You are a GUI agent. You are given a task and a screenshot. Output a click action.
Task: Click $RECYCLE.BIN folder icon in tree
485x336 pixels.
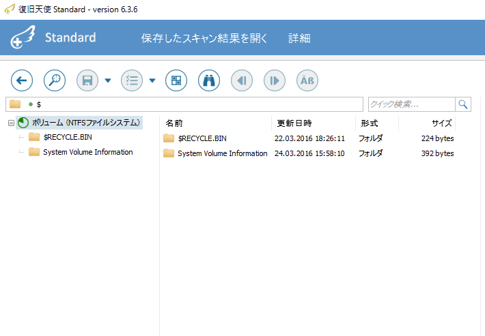click(x=34, y=137)
